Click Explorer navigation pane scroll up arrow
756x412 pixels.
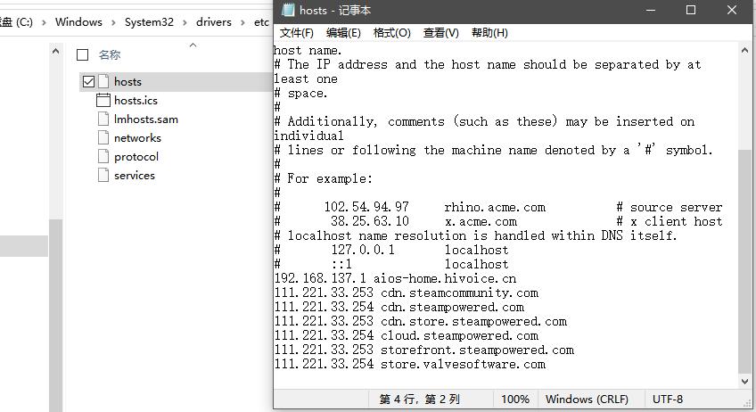click(x=55, y=51)
